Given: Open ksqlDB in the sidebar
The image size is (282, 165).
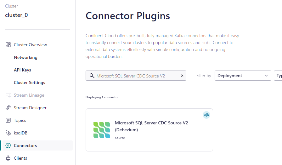Looking at the screenshot, I should 20,133.
